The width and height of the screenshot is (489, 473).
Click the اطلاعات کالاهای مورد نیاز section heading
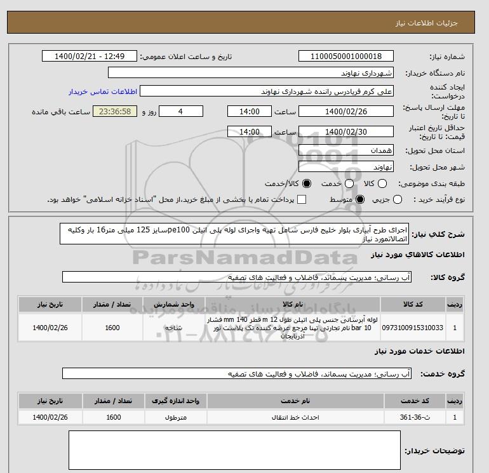click(x=418, y=255)
